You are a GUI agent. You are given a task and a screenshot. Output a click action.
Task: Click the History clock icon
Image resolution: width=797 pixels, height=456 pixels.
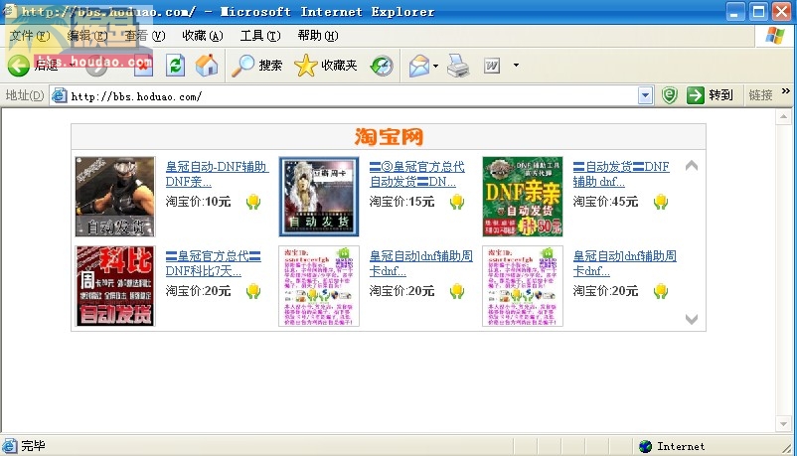click(382, 67)
